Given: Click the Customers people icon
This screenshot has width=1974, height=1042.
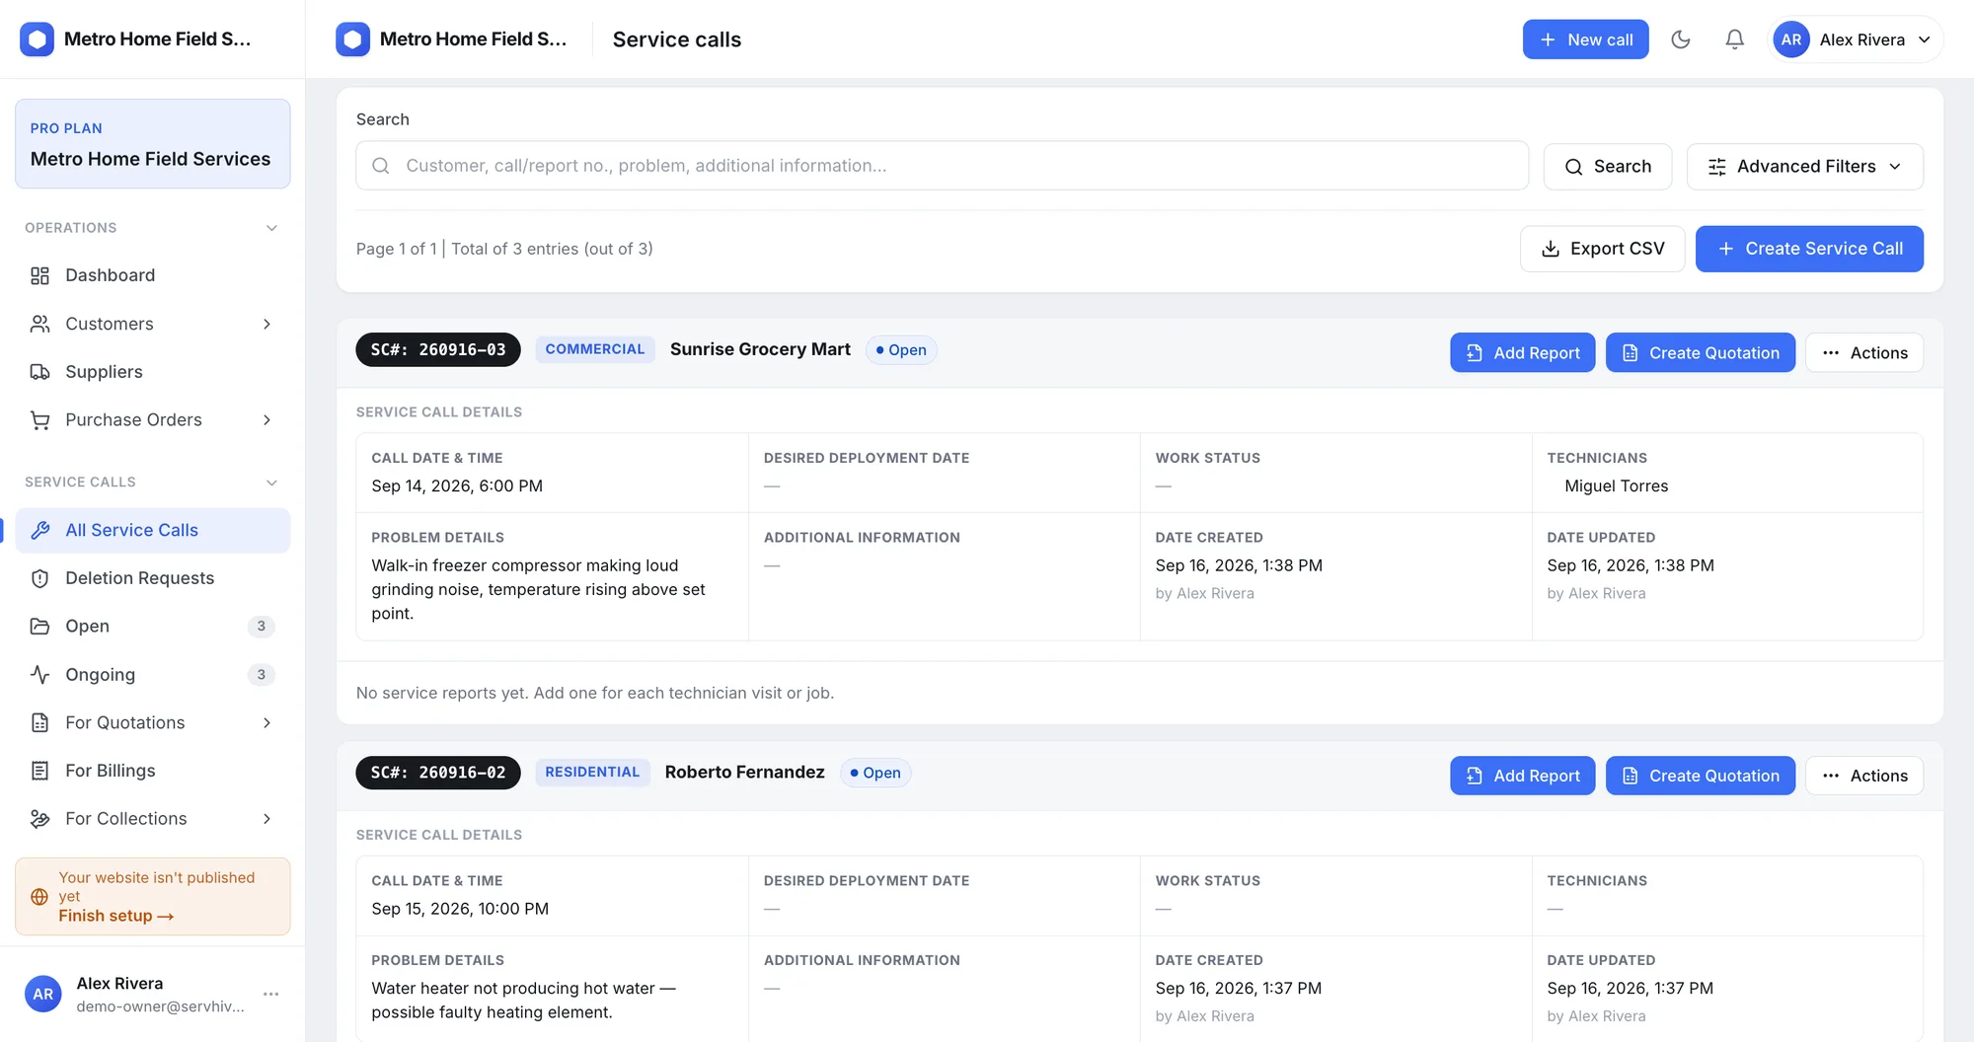Looking at the screenshot, I should pyautogui.click(x=39, y=324).
